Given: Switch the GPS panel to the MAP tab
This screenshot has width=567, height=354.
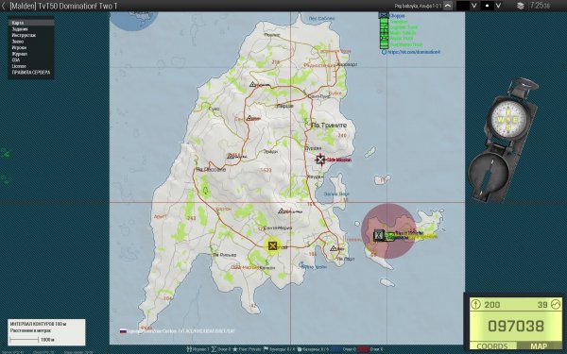Looking at the screenshot, I should coord(539,346).
